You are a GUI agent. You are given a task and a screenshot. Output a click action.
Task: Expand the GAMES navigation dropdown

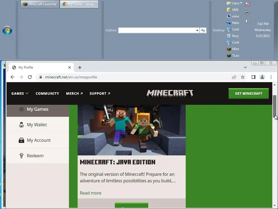pyautogui.click(x=20, y=94)
